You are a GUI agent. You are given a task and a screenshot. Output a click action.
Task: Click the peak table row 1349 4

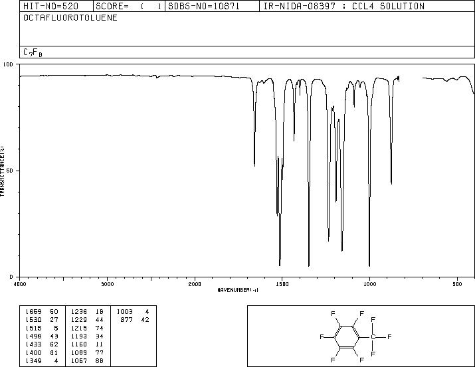pos(42,361)
